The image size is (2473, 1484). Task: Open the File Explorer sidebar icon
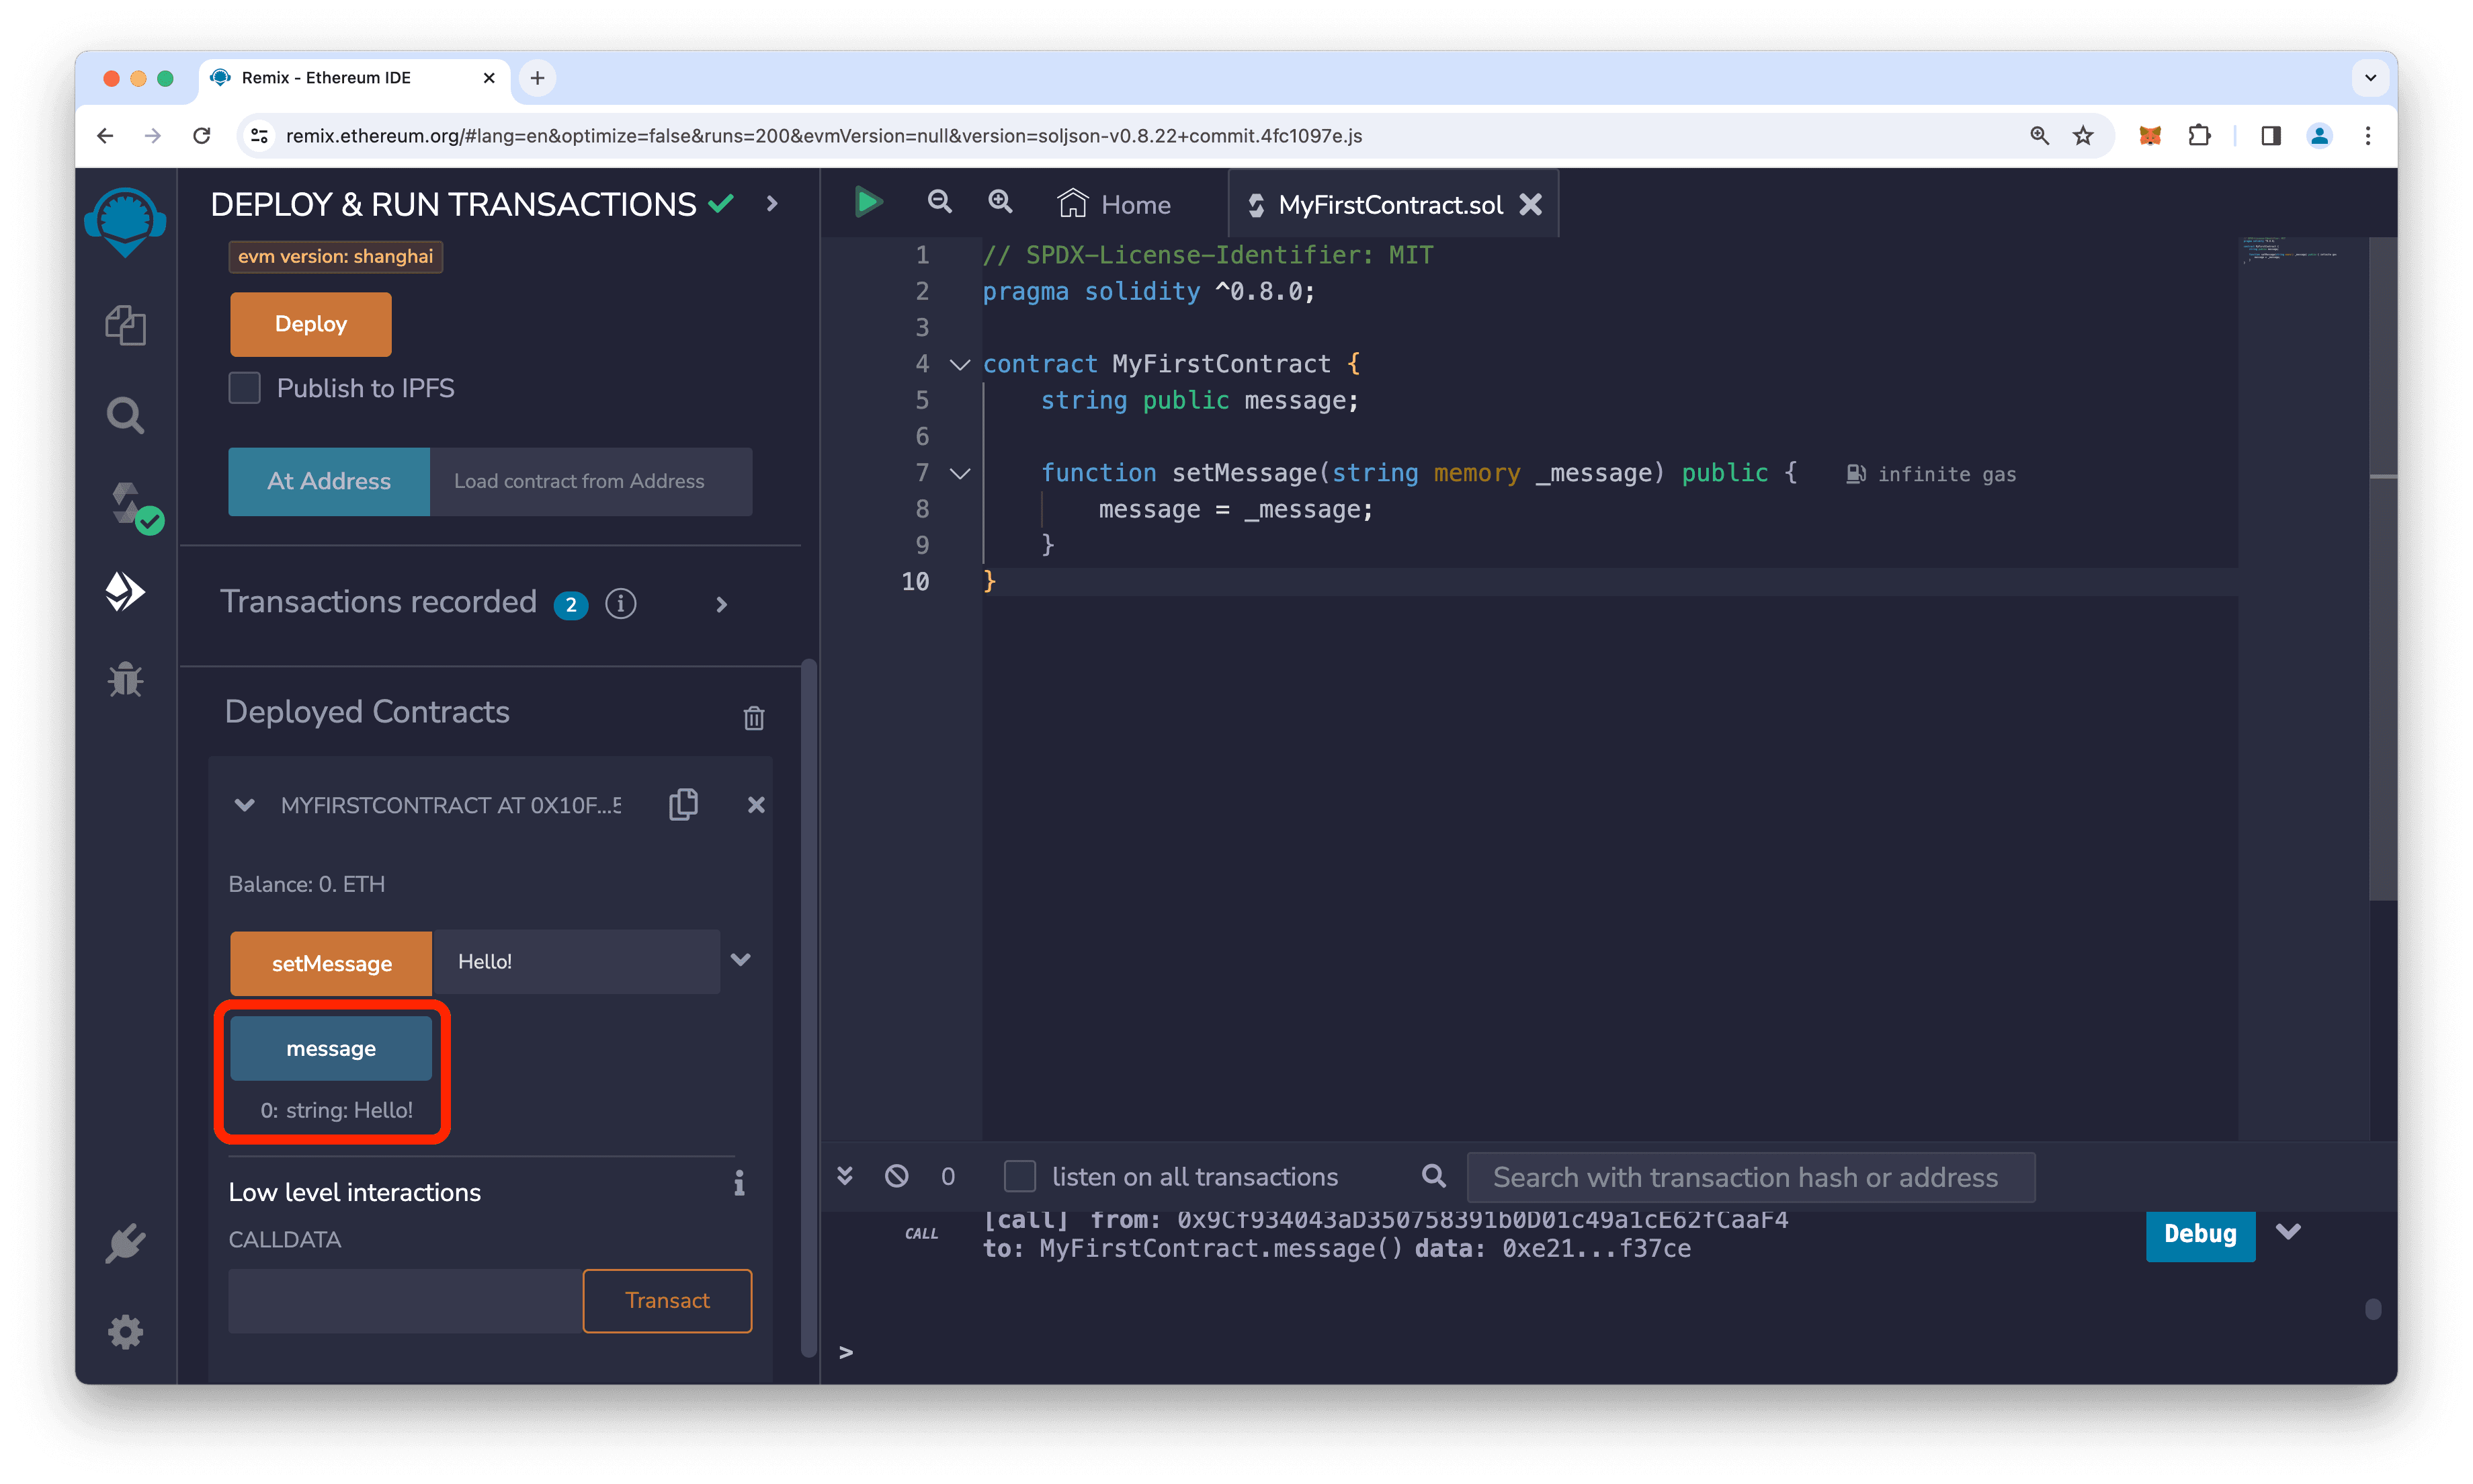(x=125, y=325)
